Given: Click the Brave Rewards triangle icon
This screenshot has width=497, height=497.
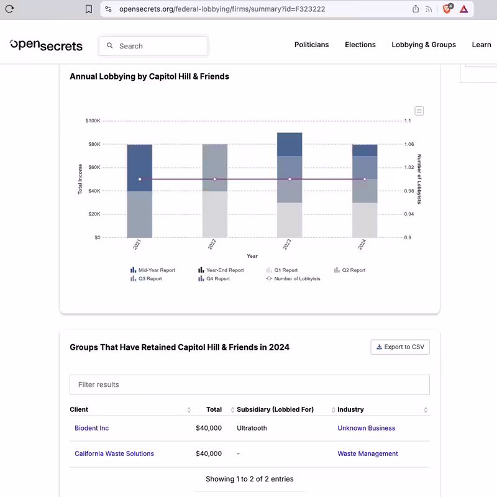Looking at the screenshot, I should [x=463, y=9].
